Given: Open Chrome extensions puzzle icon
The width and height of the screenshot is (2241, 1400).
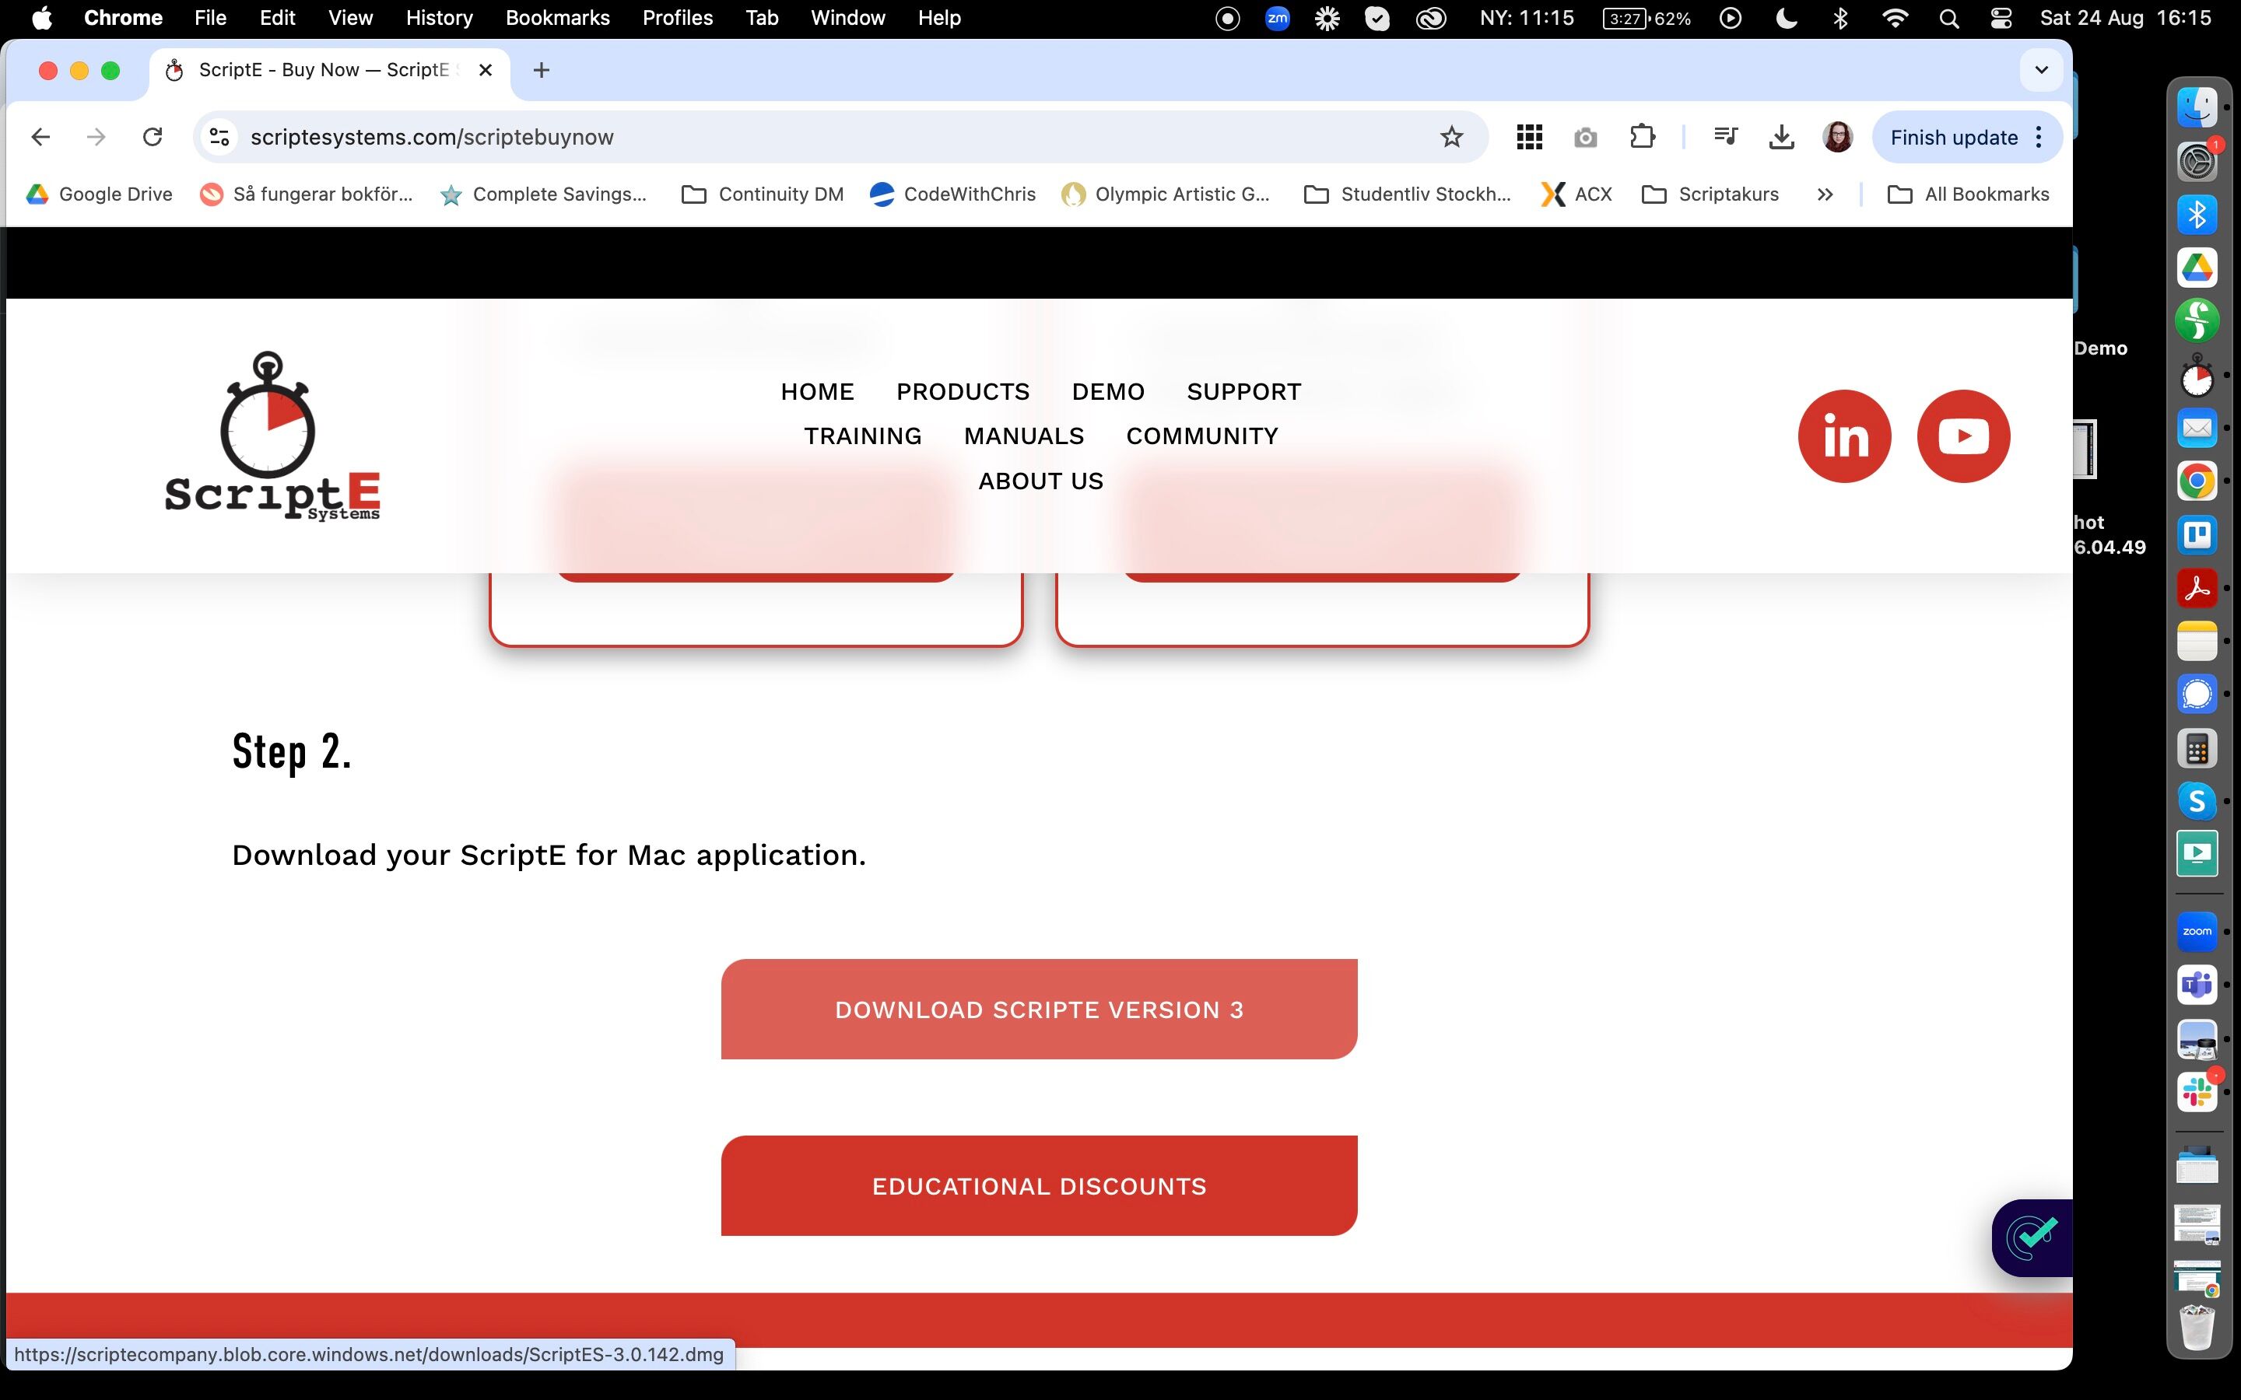Looking at the screenshot, I should pos(1642,137).
